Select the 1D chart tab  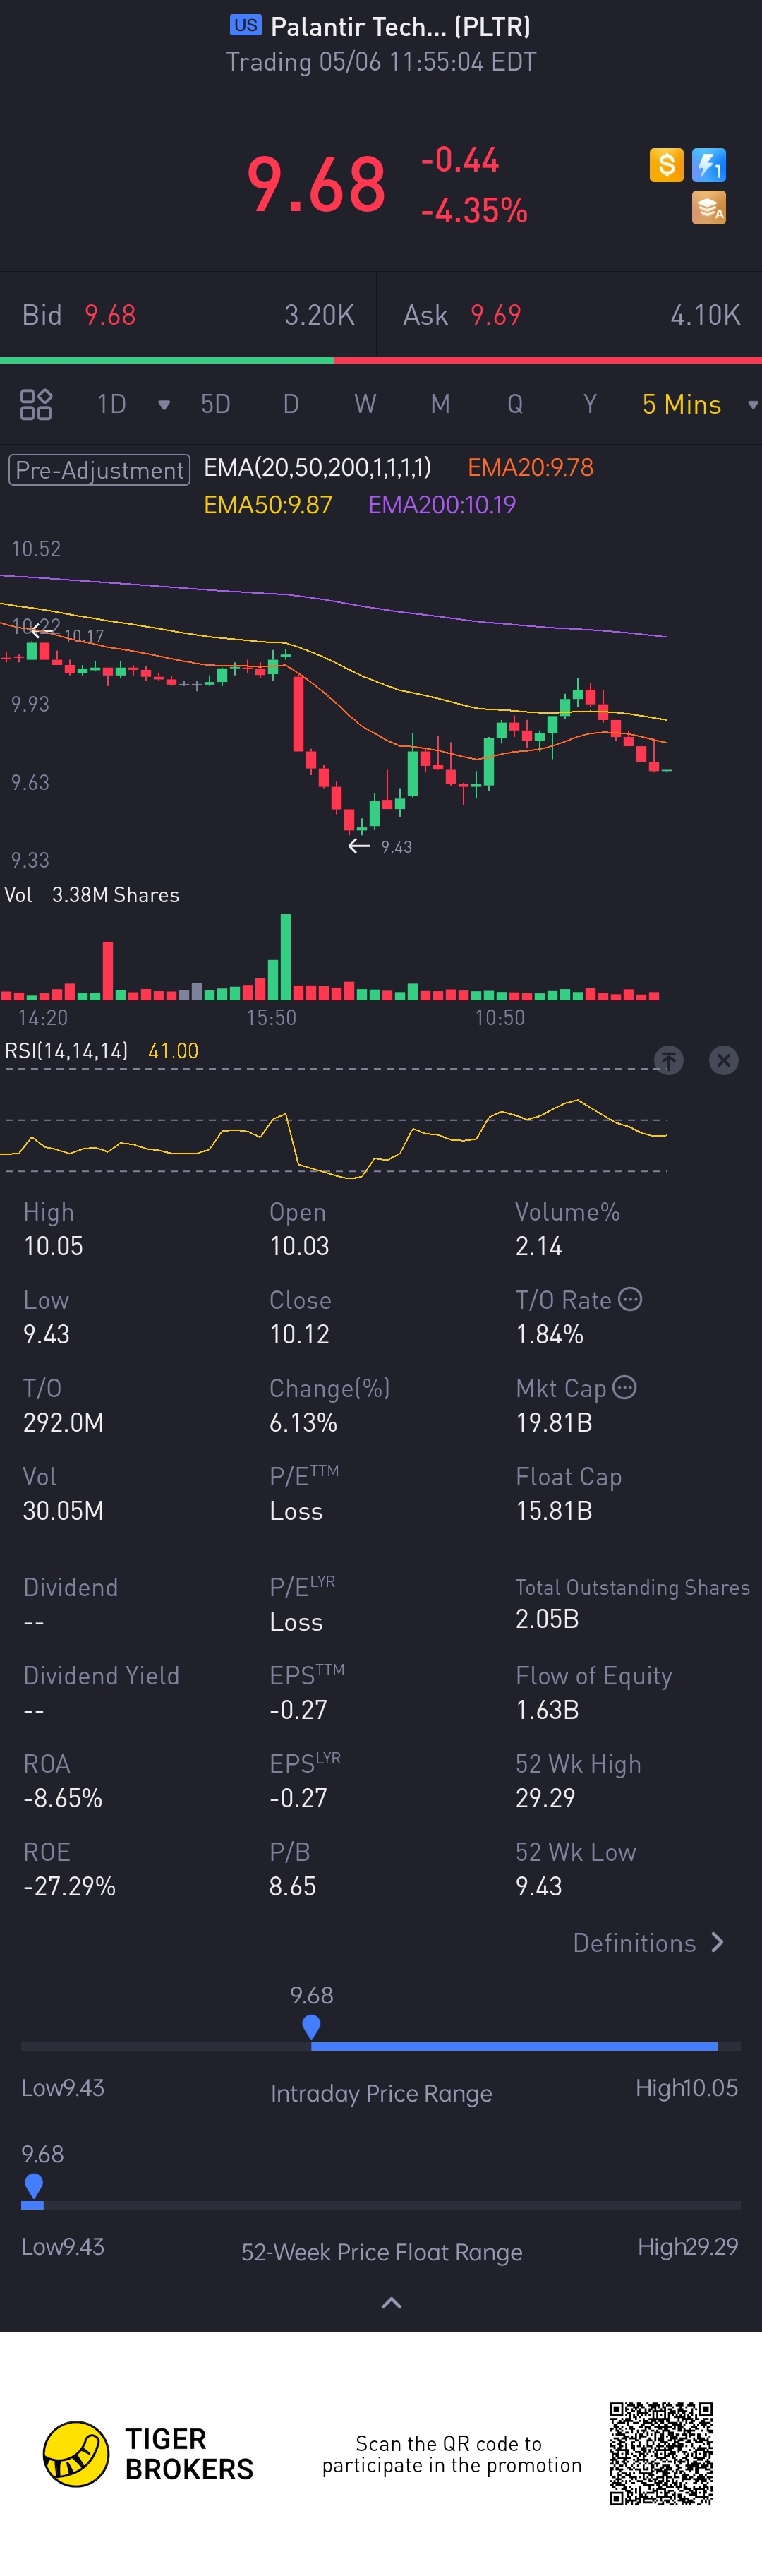[x=112, y=404]
